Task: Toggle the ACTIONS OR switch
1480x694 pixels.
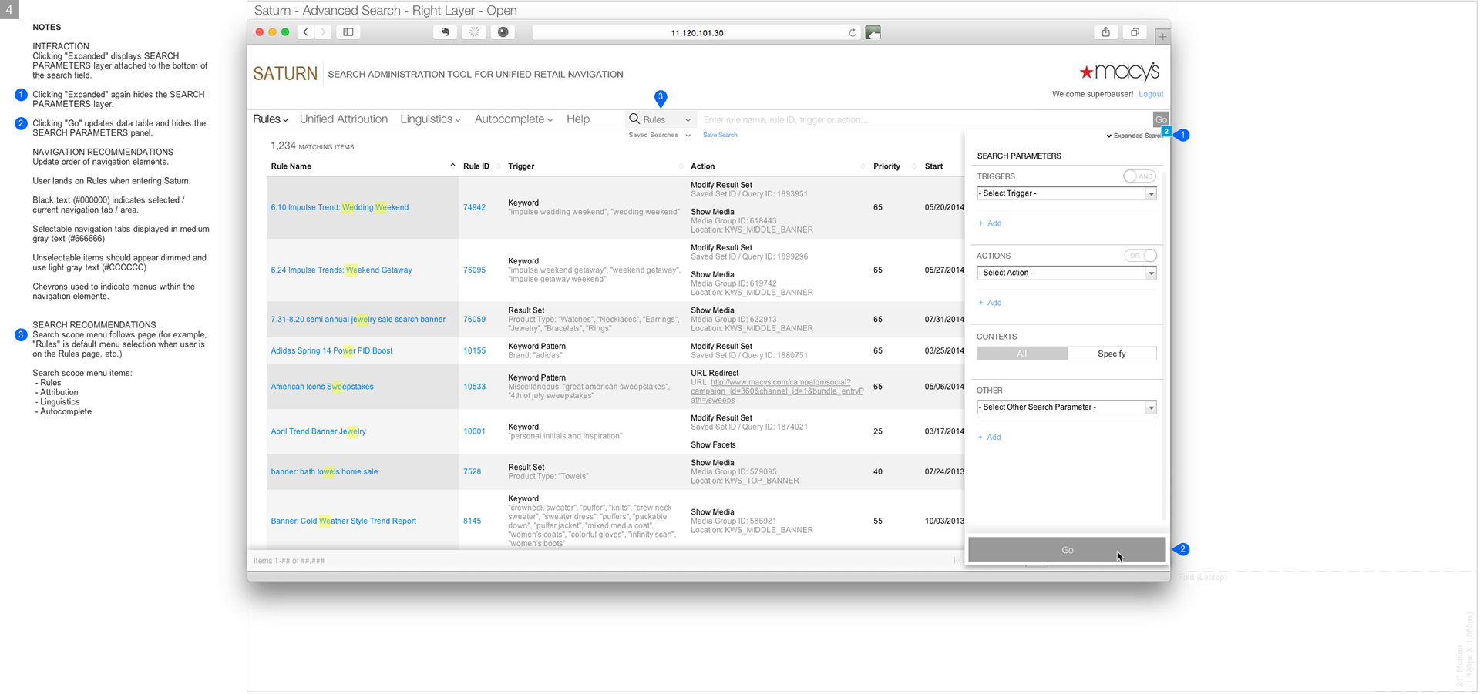Action: 1140,256
